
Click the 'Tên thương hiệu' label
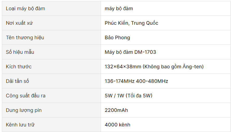25,37
